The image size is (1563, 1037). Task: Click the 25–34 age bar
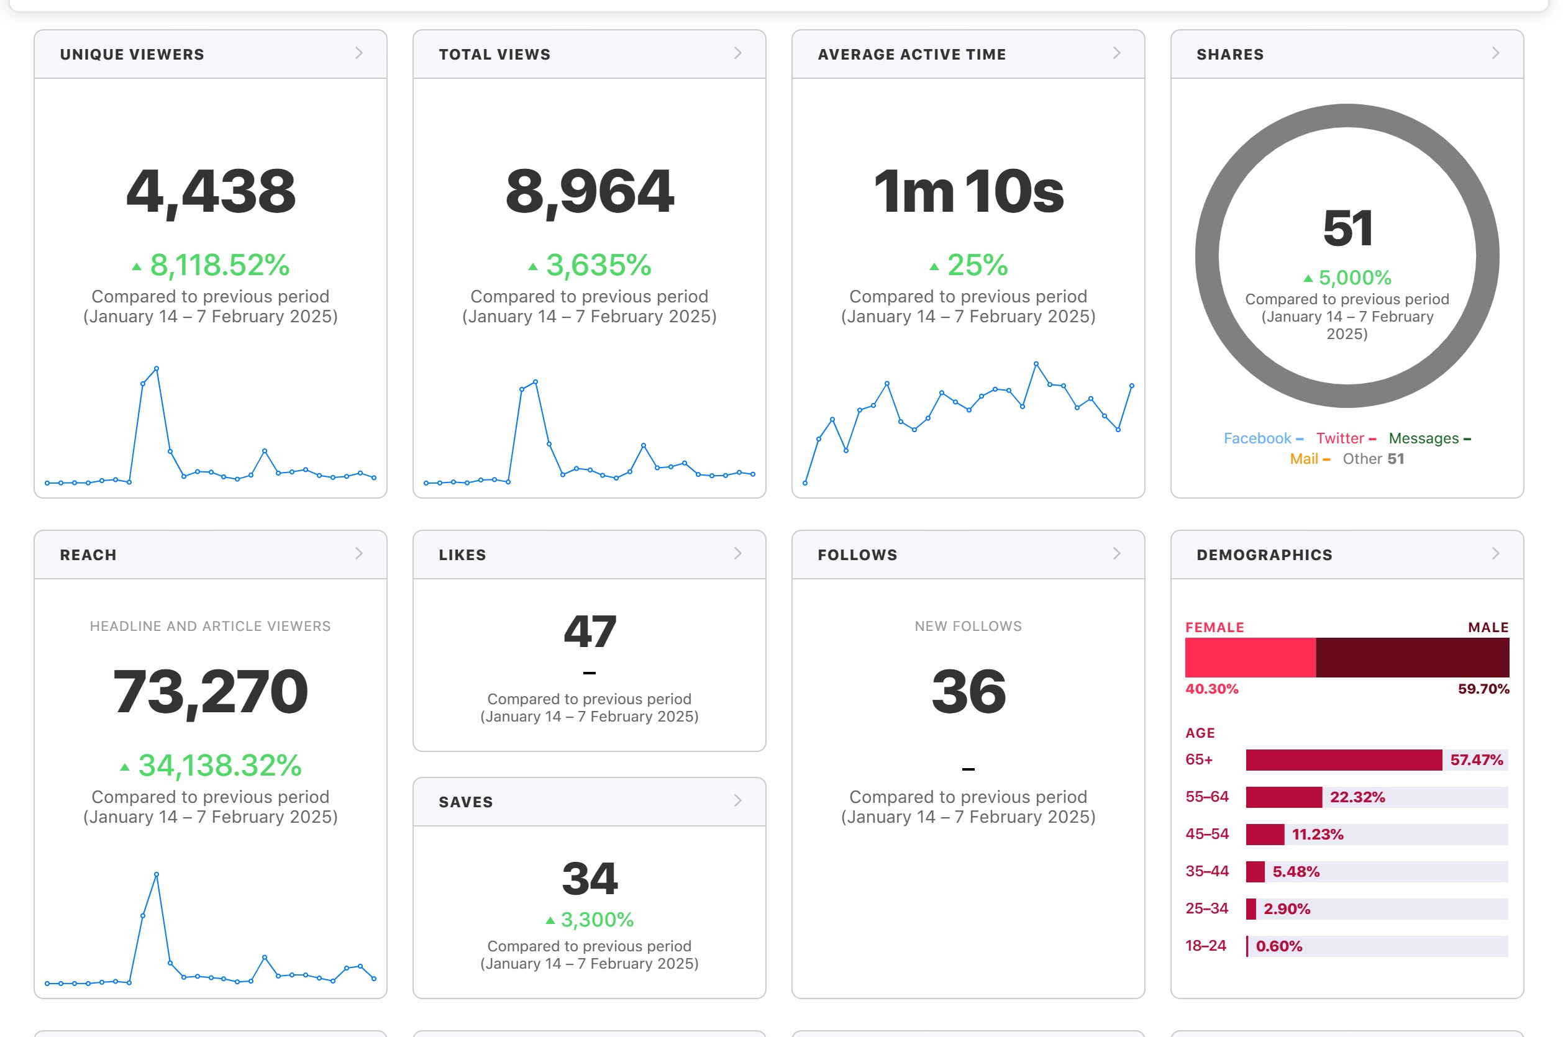[1251, 908]
